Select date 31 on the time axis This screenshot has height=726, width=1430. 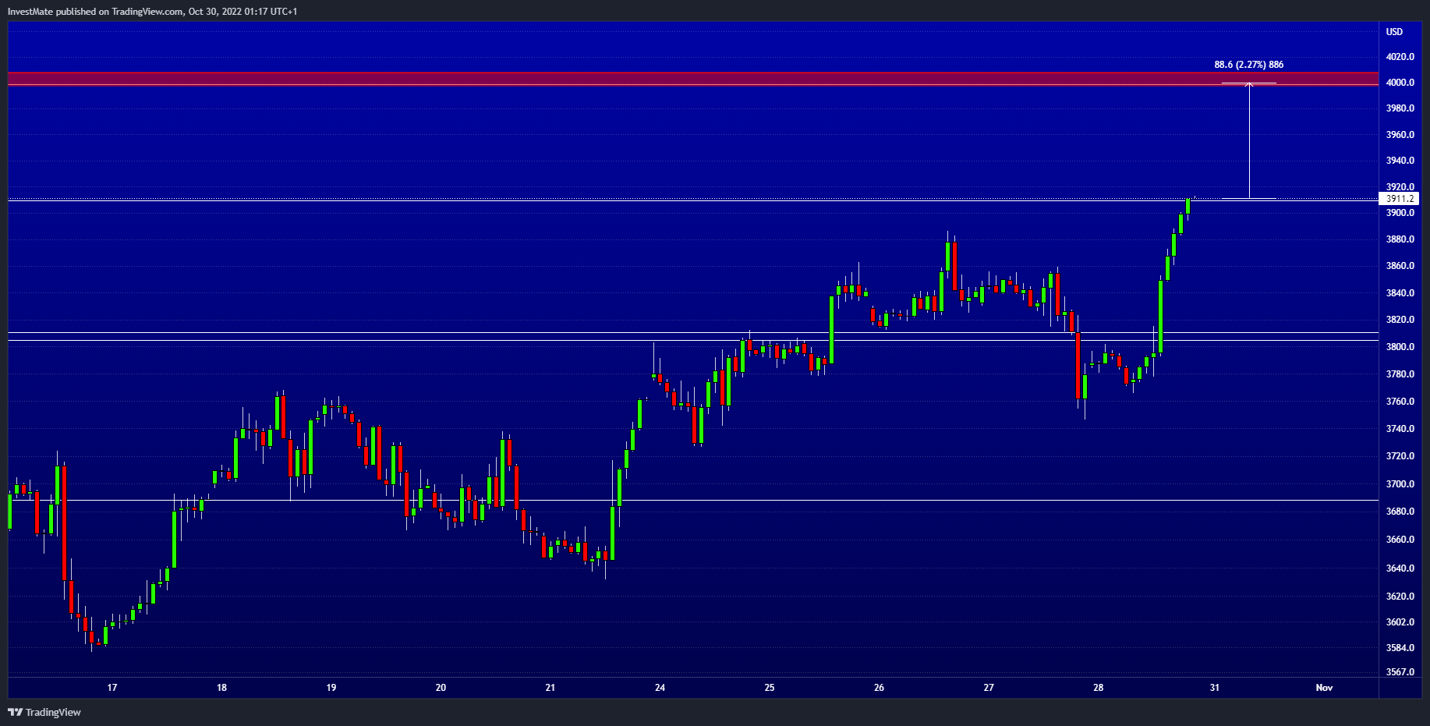[1215, 688]
